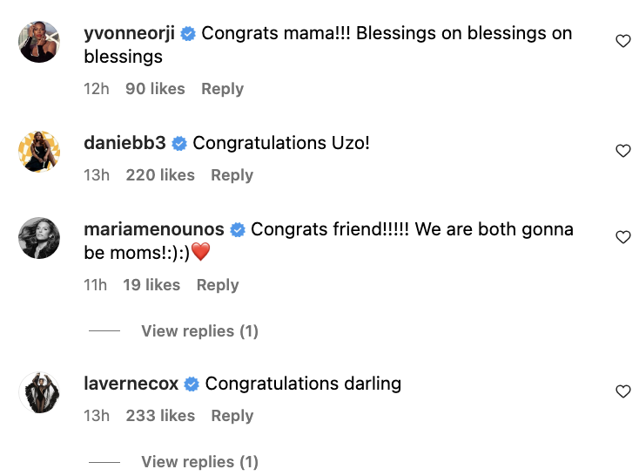Show the 233 likes on lavernecox's comment

[x=160, y=416]
